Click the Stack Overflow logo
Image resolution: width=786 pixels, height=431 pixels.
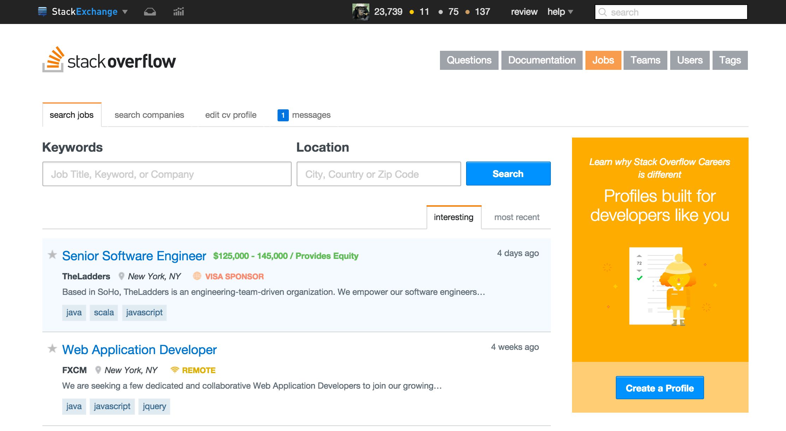click(x=109, y=60)
